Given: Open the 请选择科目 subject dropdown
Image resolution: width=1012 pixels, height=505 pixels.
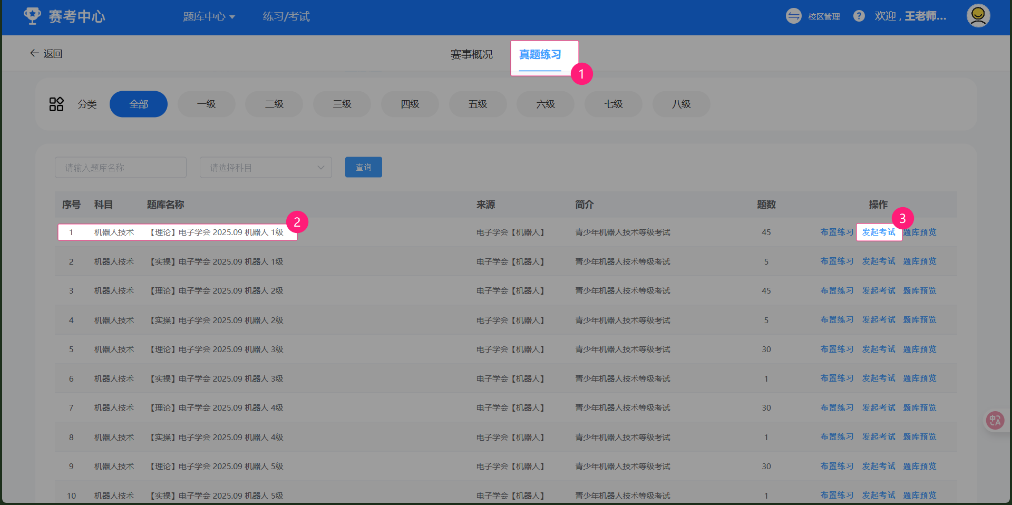Looking at the screenshot, I should click(x=266, y=168).
